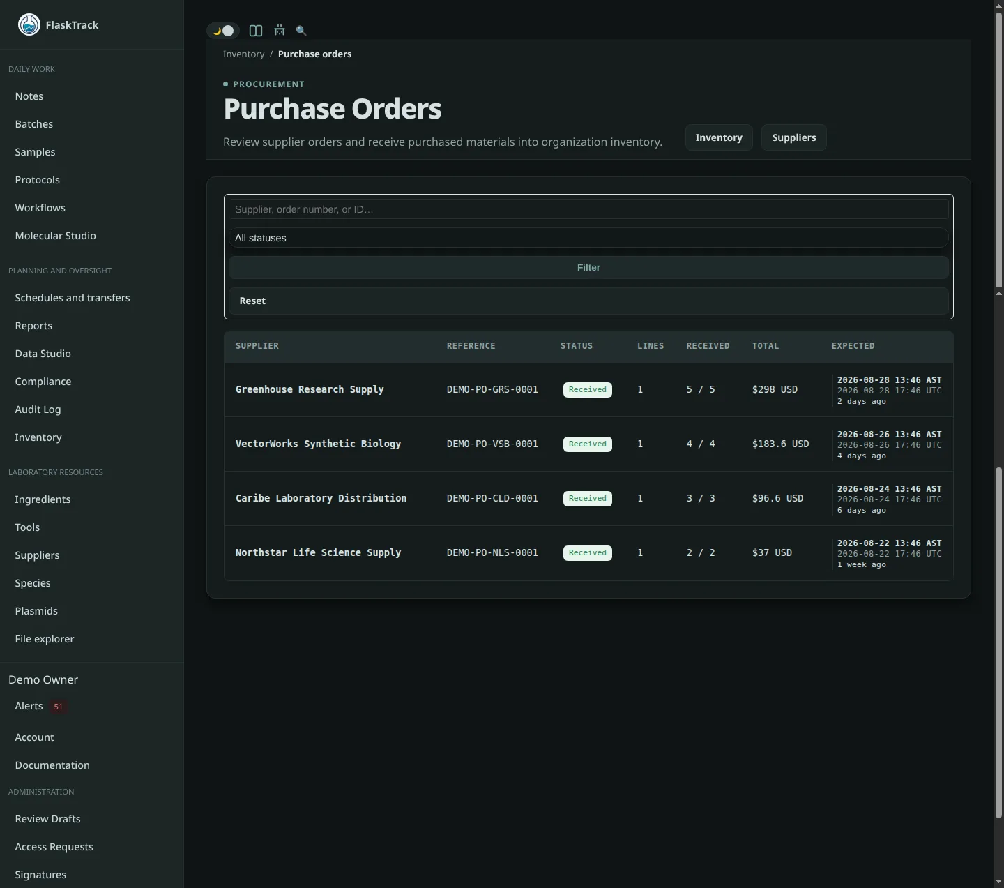Open the Greenhouse Research Supply order
This screenshot has width=1004, height=888.
point(310,389)
